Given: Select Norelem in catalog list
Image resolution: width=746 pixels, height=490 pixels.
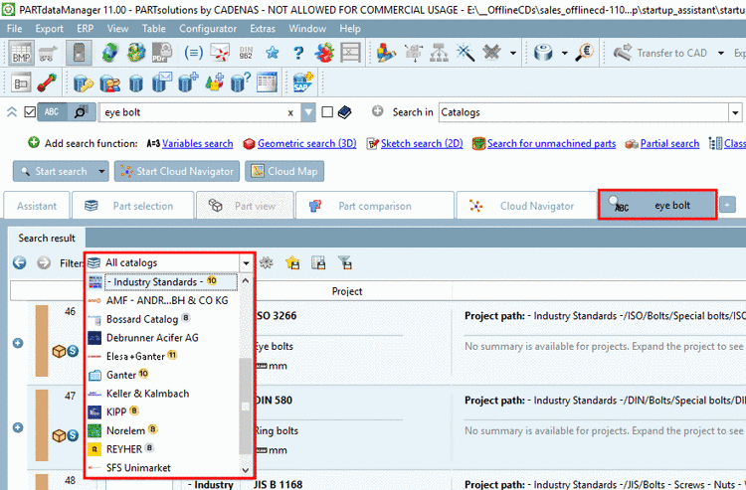Looking at the screenshot, I should point(162,430).
